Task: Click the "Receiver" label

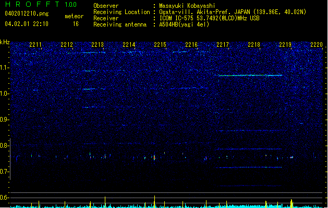Action: (106, 18)
